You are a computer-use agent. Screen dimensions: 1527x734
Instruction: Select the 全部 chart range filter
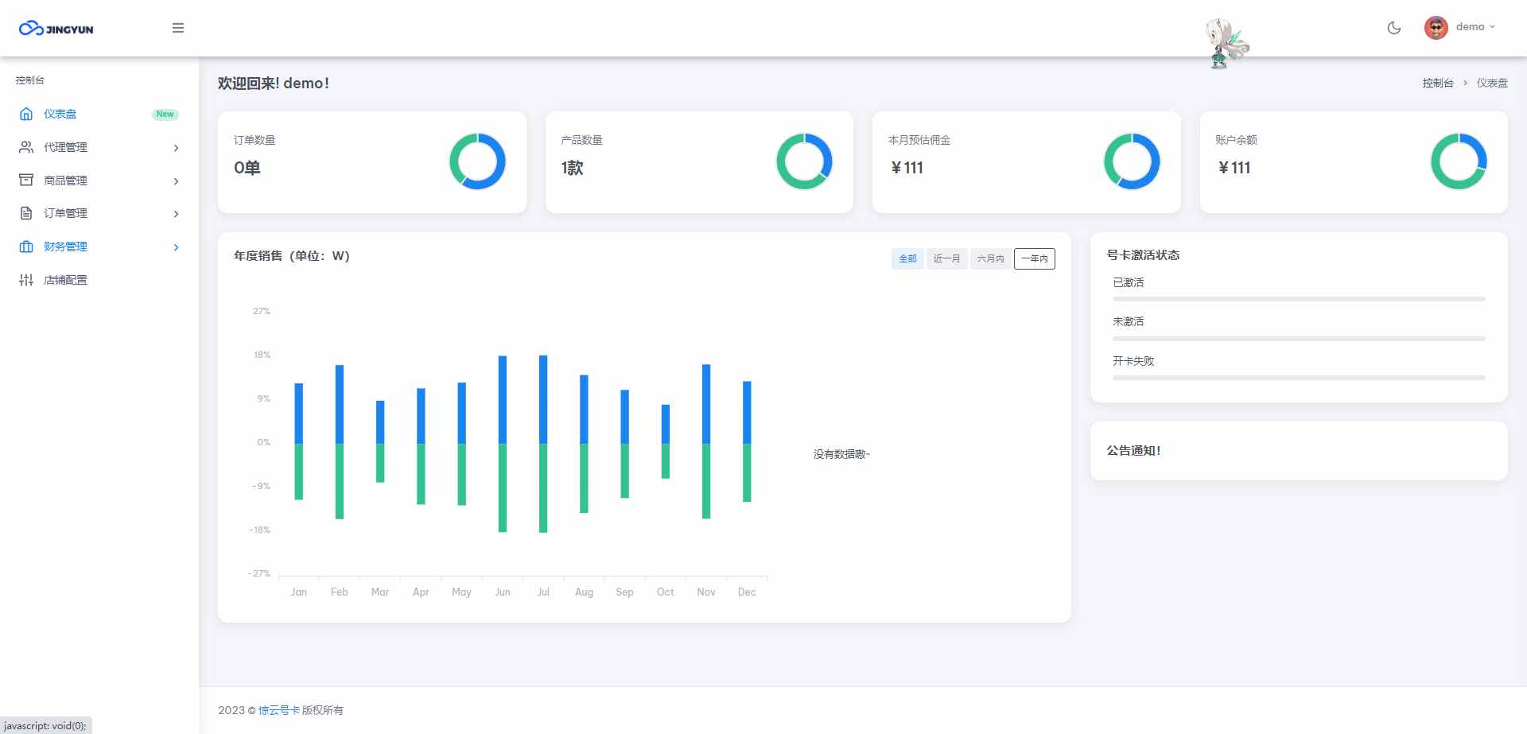click(907, 258)
